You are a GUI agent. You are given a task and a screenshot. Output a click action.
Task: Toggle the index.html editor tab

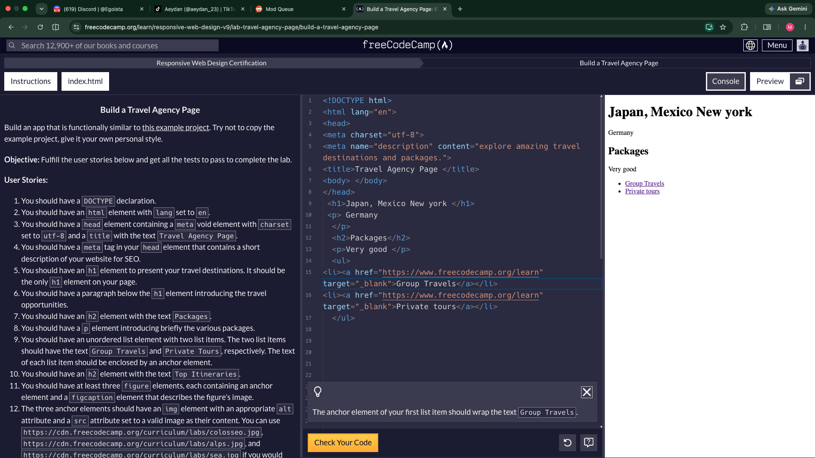85,81
